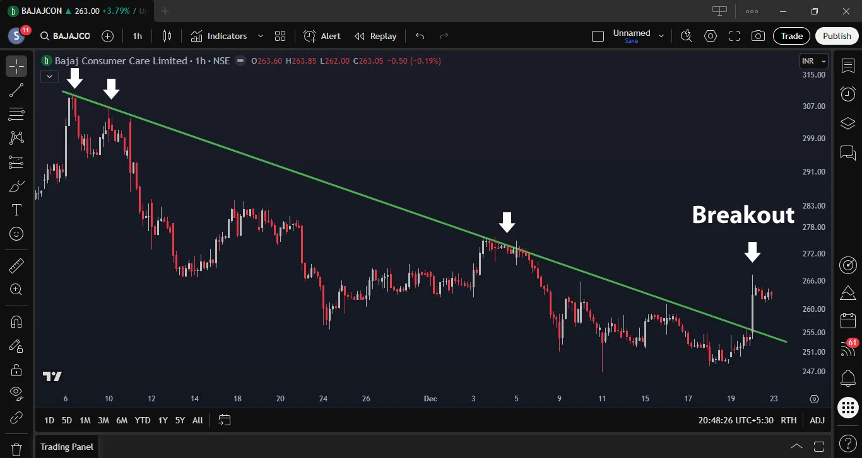The image size is (862, 458).
Task: Open the forecasting and measurement tools
Action: click(x=16, y=162)
